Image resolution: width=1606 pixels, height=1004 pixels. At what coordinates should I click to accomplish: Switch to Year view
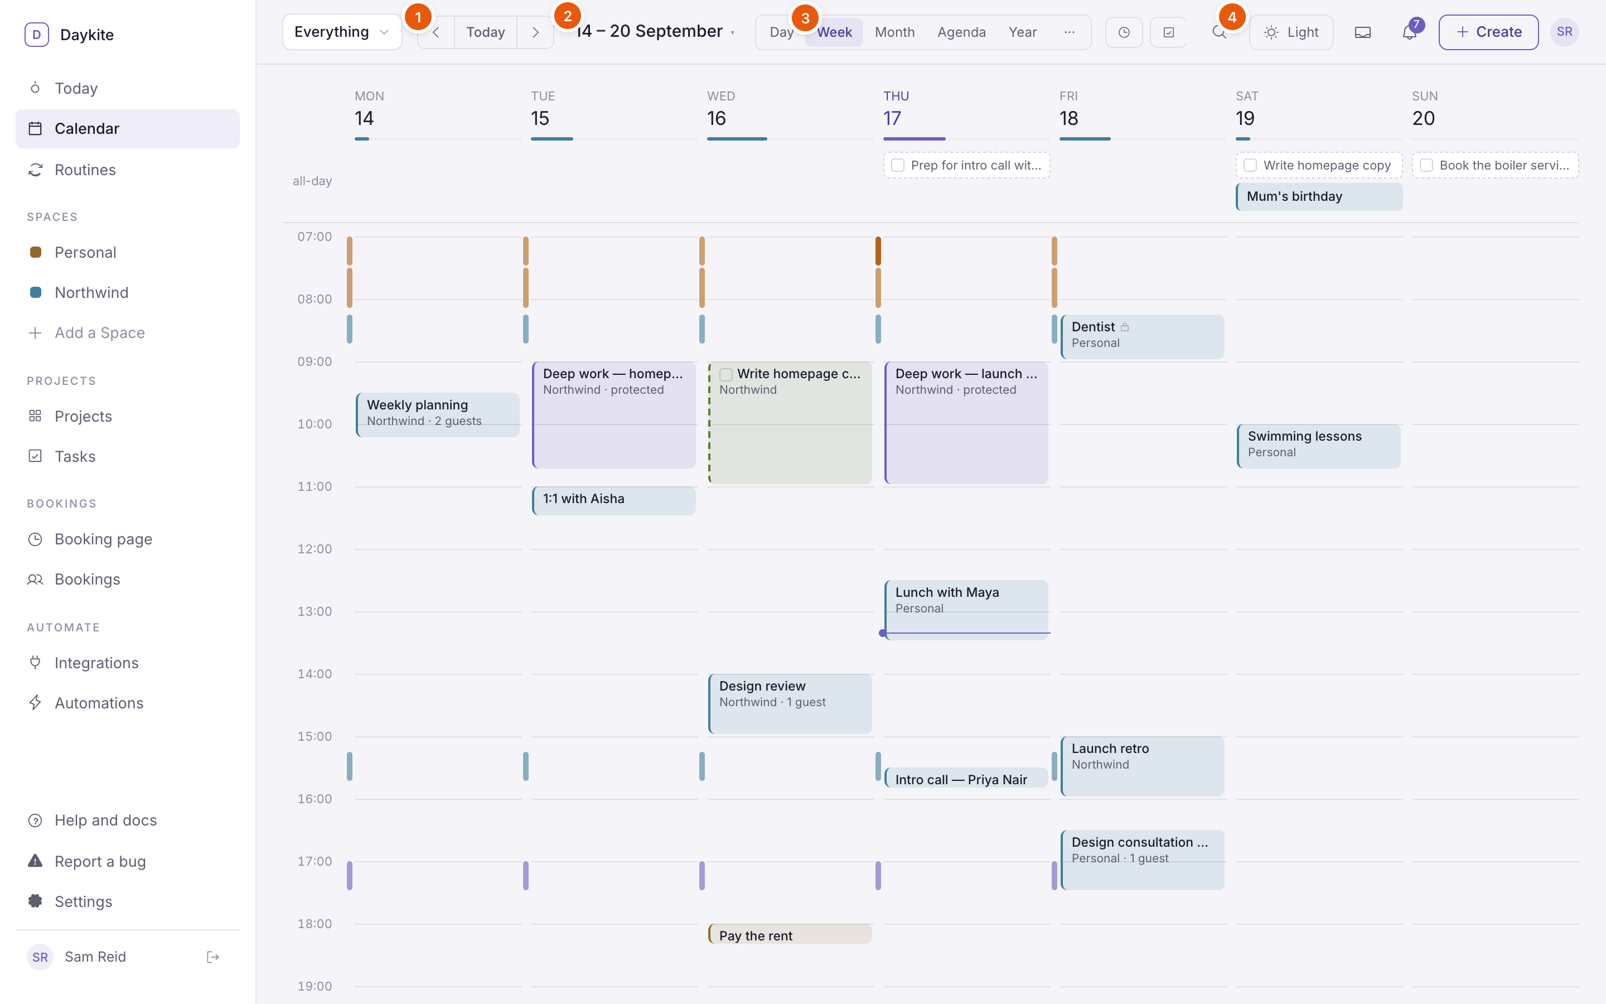[x=1022, y=32]
